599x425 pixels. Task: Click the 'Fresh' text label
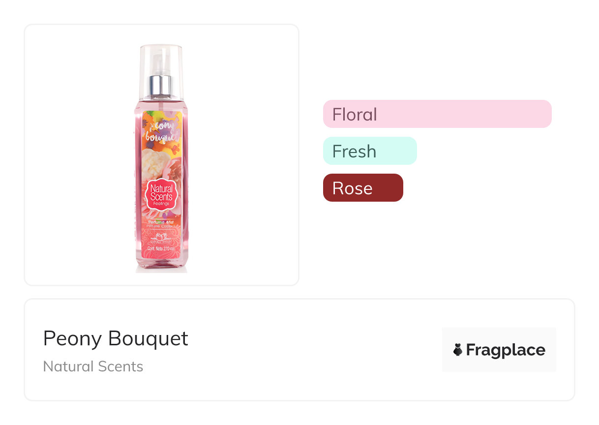354,151
